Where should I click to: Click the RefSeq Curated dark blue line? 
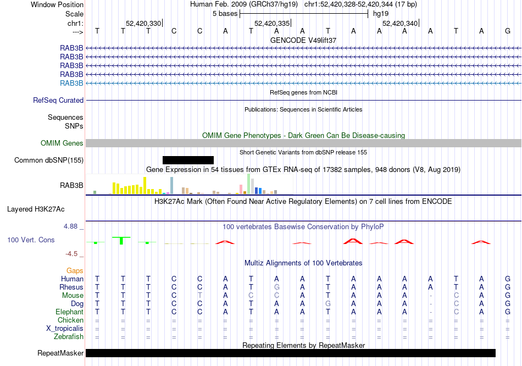pyautogui.click(x=303, y=100)
